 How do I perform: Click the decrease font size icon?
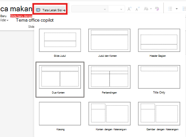[138, 9]
